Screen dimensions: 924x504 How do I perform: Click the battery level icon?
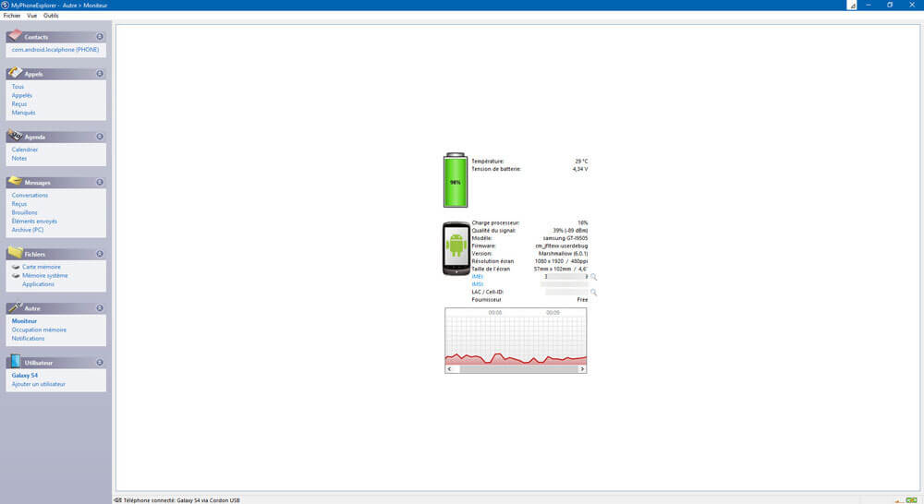pyautogui.click(x=456, y=180)
